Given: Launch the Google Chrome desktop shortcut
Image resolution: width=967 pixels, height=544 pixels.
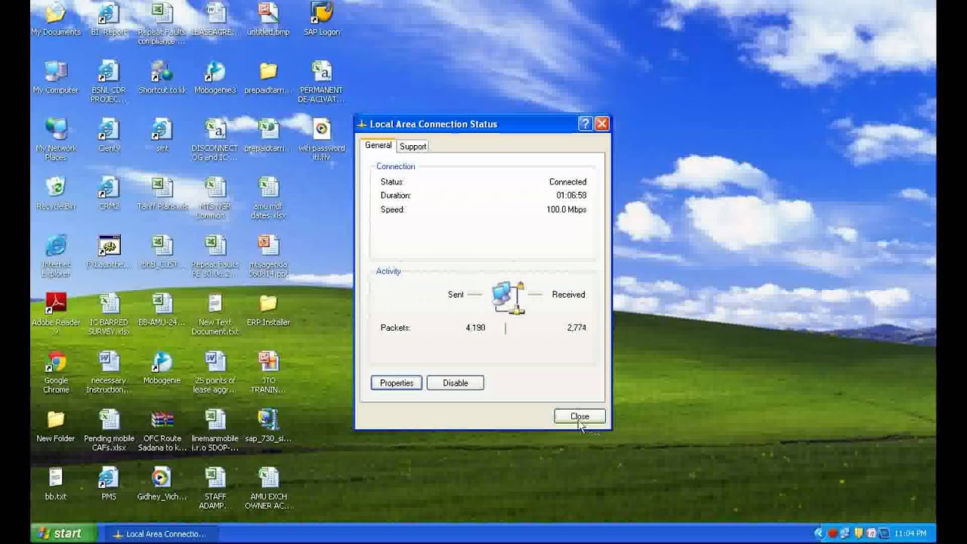Looking at the screenshot, I should pos(56,372).
